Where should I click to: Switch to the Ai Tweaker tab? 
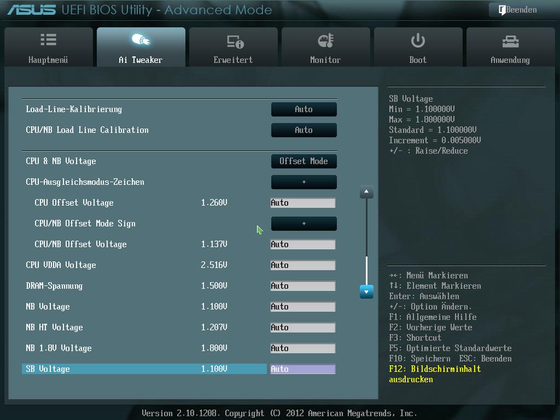point(141,47)
